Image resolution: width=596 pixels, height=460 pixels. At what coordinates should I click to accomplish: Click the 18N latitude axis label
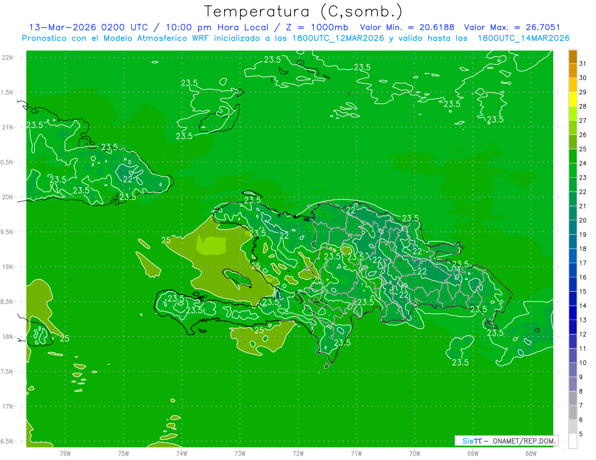[8, 336]
